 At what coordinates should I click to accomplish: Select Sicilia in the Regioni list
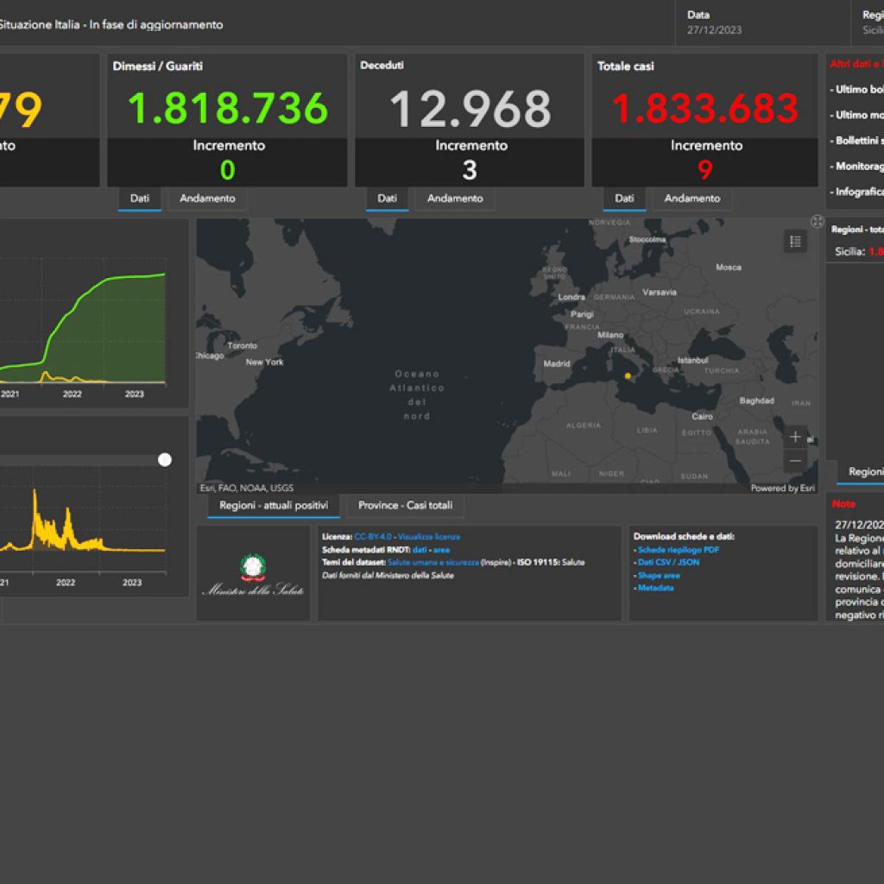pos(855,252)
